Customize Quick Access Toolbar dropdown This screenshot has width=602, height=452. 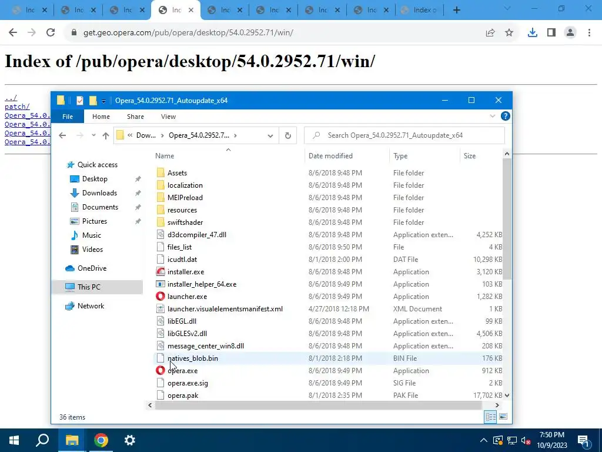pyautogui.click(x=103, y=101)
